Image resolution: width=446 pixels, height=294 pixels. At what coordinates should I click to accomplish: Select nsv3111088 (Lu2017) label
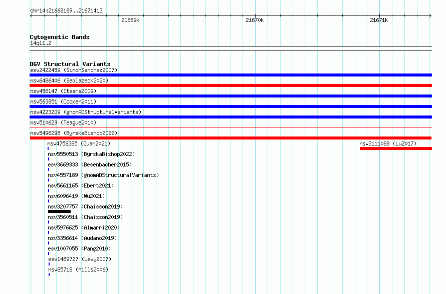(388, 143)
